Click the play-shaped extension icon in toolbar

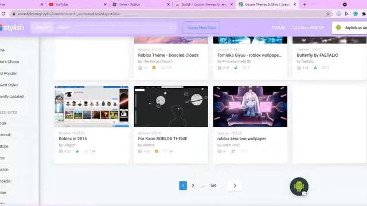(x=347, y=14)
